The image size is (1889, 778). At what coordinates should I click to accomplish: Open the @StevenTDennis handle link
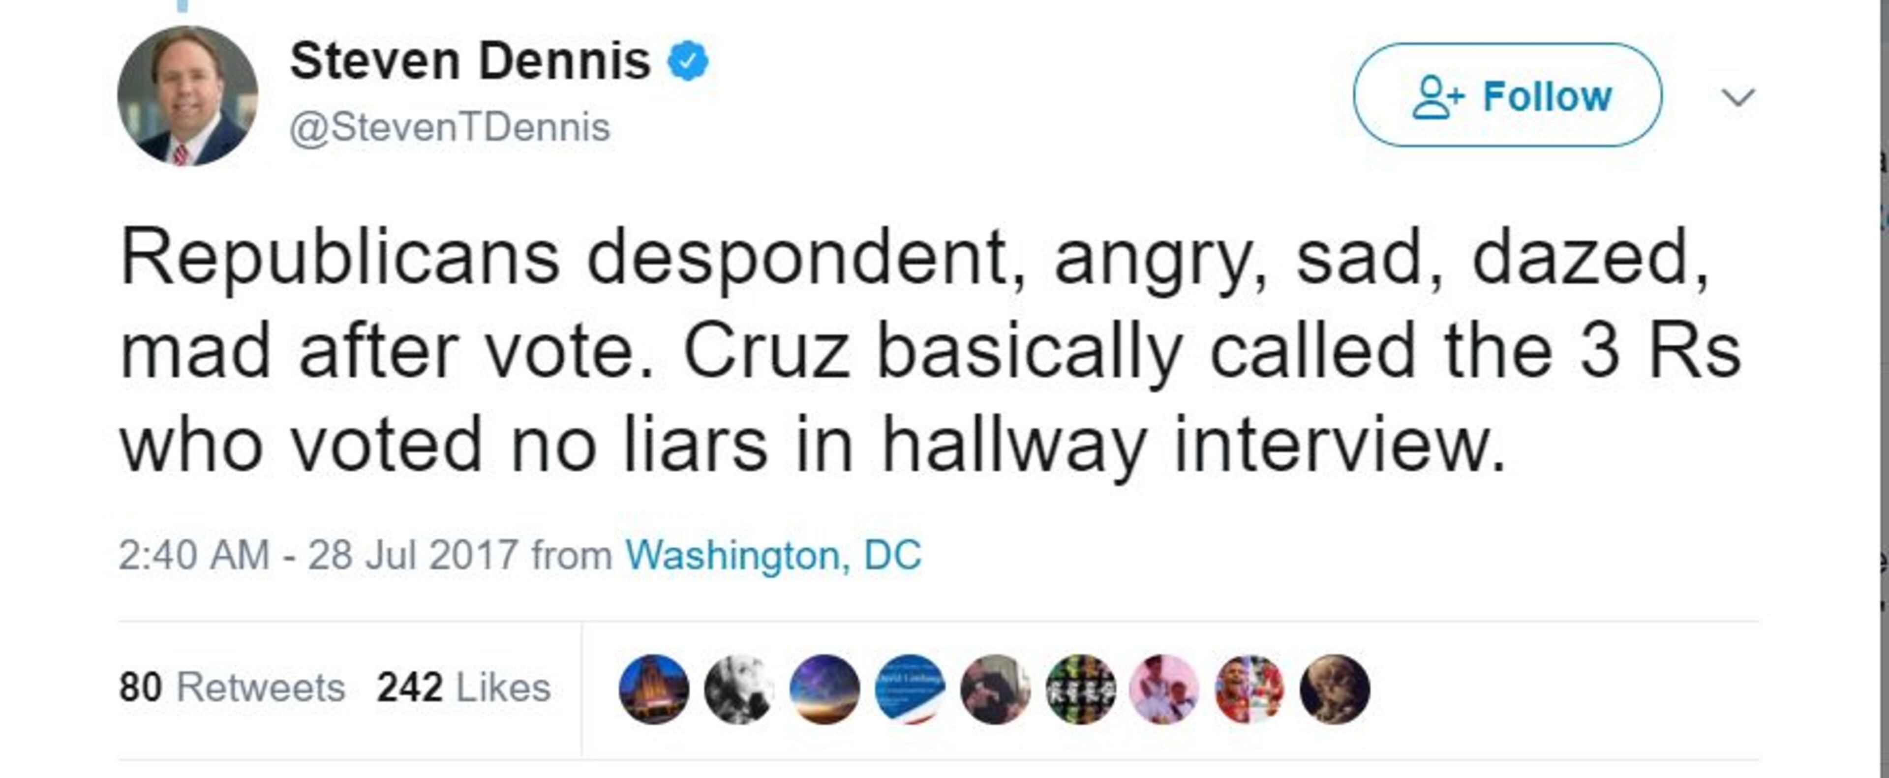point(450,127)
